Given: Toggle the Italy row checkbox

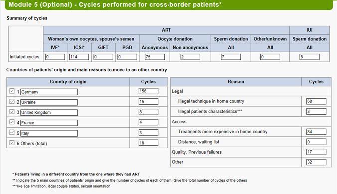Looking at the screenshot, I should 12,132.
